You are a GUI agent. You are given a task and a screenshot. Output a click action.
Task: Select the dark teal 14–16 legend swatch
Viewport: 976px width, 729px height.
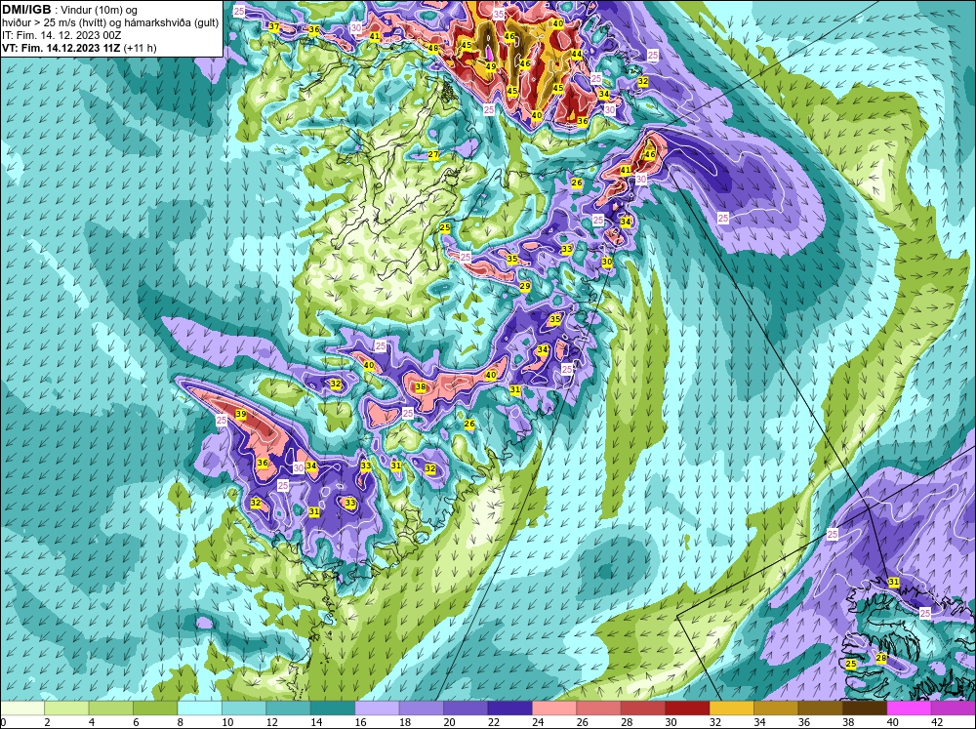click(333, 709)
